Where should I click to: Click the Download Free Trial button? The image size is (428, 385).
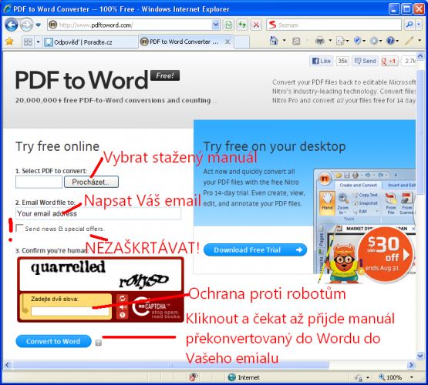pos(255,249)
